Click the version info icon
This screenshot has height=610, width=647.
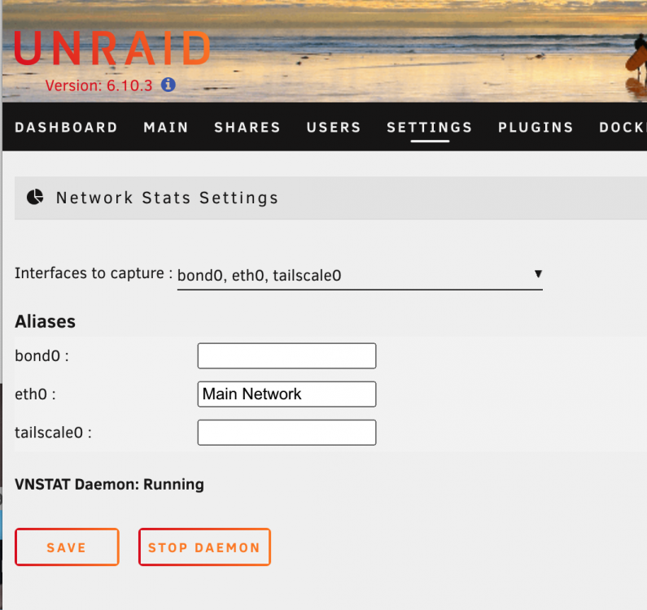pyautogui.click(x=168, y=85)
